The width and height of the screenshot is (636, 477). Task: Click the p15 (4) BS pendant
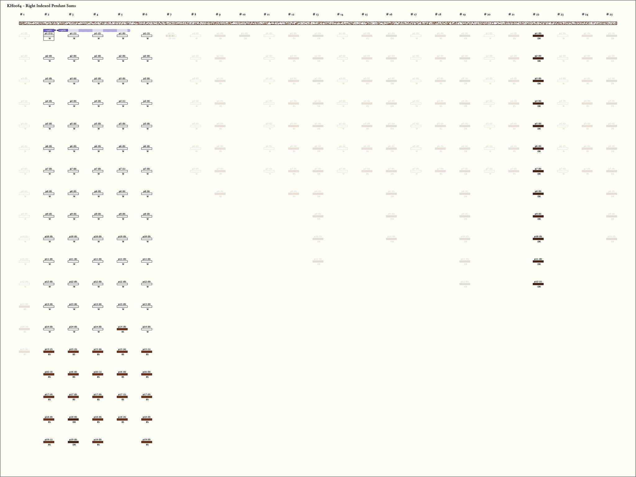point(122,352)
